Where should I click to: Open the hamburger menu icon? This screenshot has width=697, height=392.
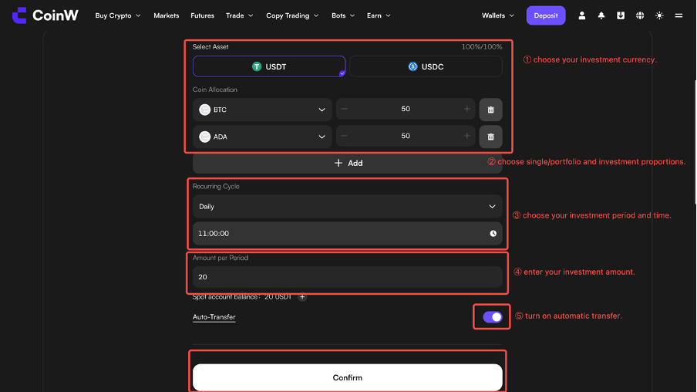[x=678, y=15]
